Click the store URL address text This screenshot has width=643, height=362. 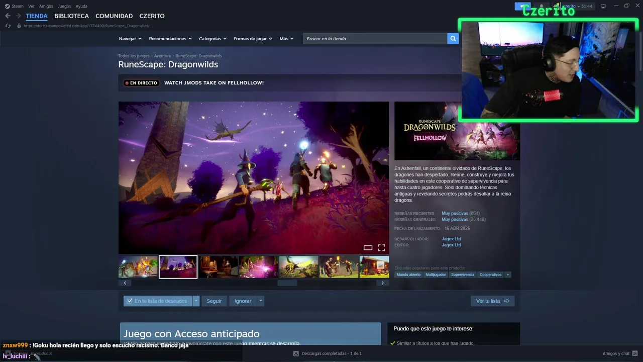[x=86, y=26]
